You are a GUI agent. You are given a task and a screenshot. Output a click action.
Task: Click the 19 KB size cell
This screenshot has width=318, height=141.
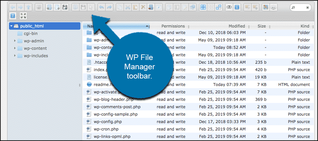point(261,77)
